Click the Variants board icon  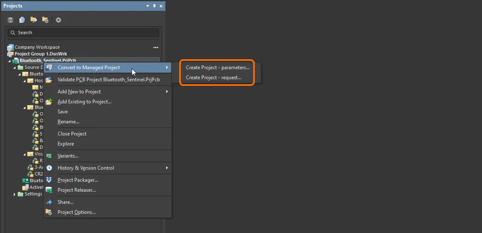tap(49, 156)
